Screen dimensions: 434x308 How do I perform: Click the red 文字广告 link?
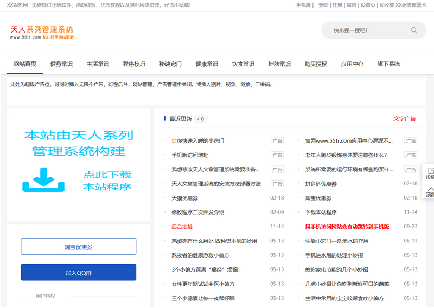tap(404, 119)
